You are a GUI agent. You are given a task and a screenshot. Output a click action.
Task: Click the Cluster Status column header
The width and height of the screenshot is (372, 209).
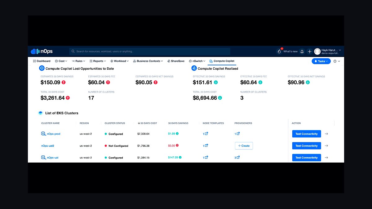115,123
